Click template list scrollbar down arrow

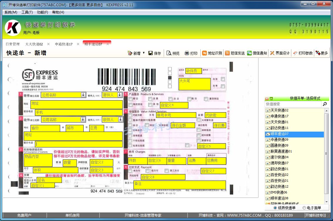click(x=327, y=202)
